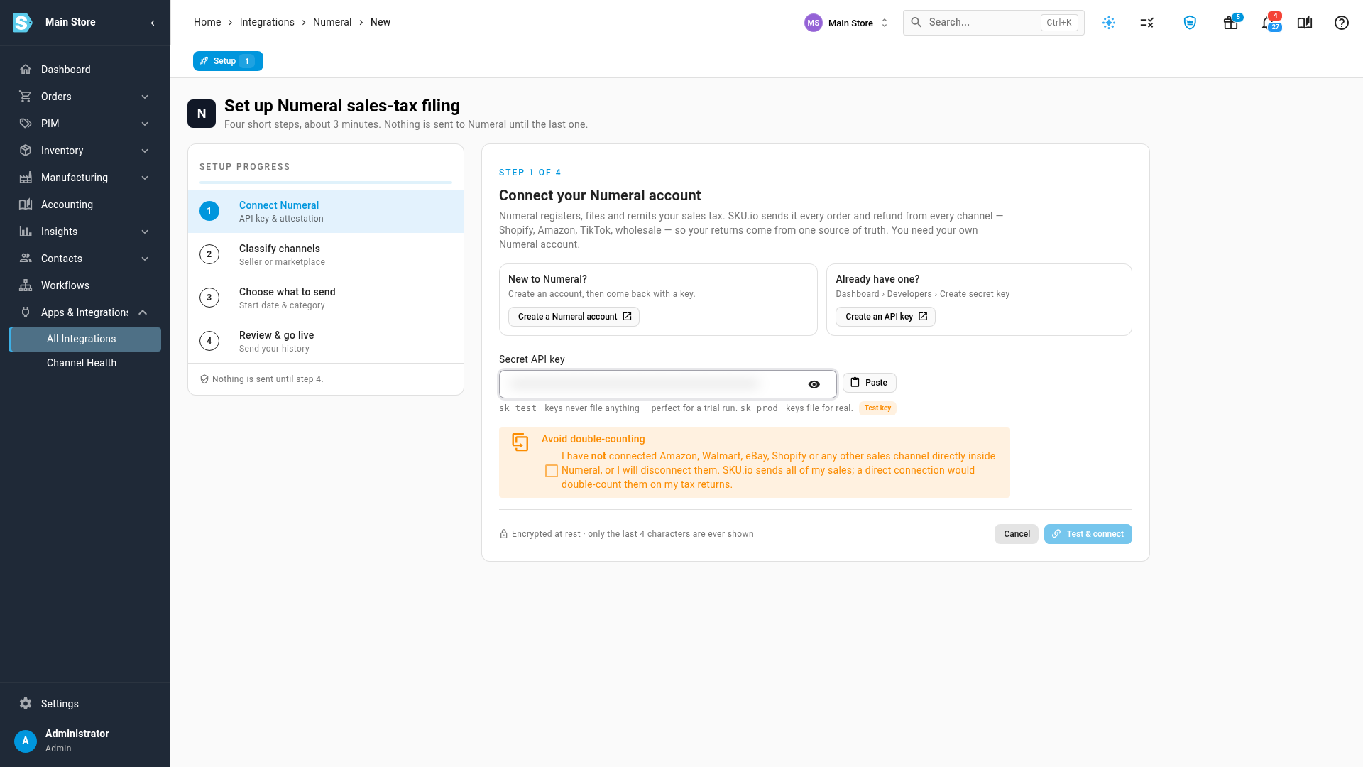Click the Cancel button
This screenshot has height=767, width=1363.
click(1017, 534)
